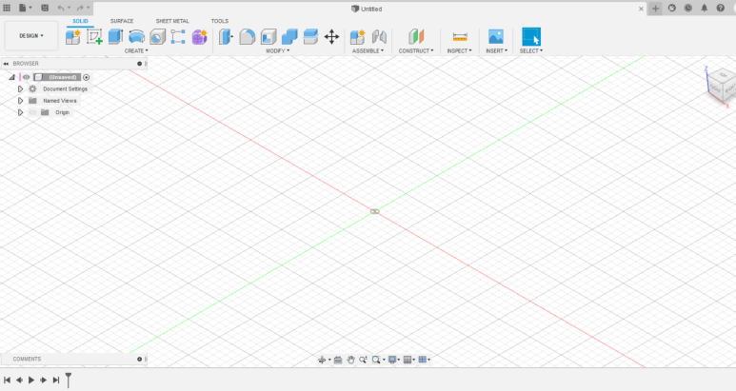Click the Look At icon

click(337, 360)
